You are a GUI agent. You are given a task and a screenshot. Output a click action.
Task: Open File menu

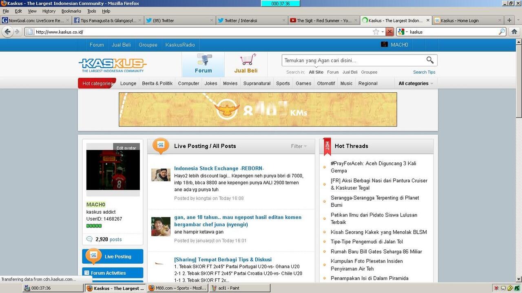[x=6, y=11]
